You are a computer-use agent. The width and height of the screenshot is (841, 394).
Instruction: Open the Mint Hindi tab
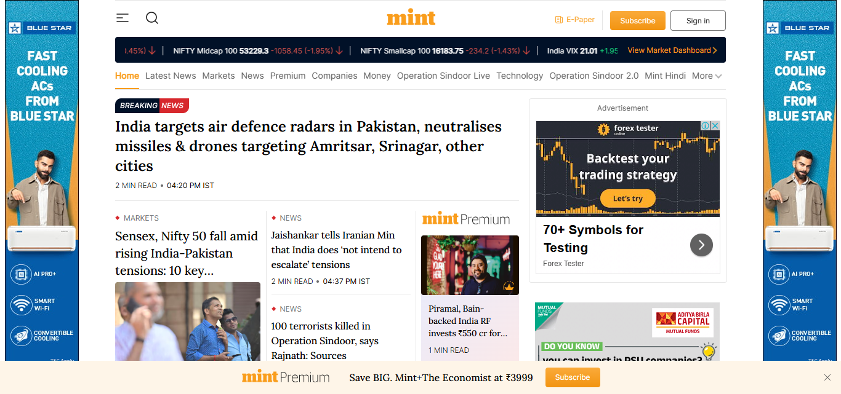tap(665, 76)
